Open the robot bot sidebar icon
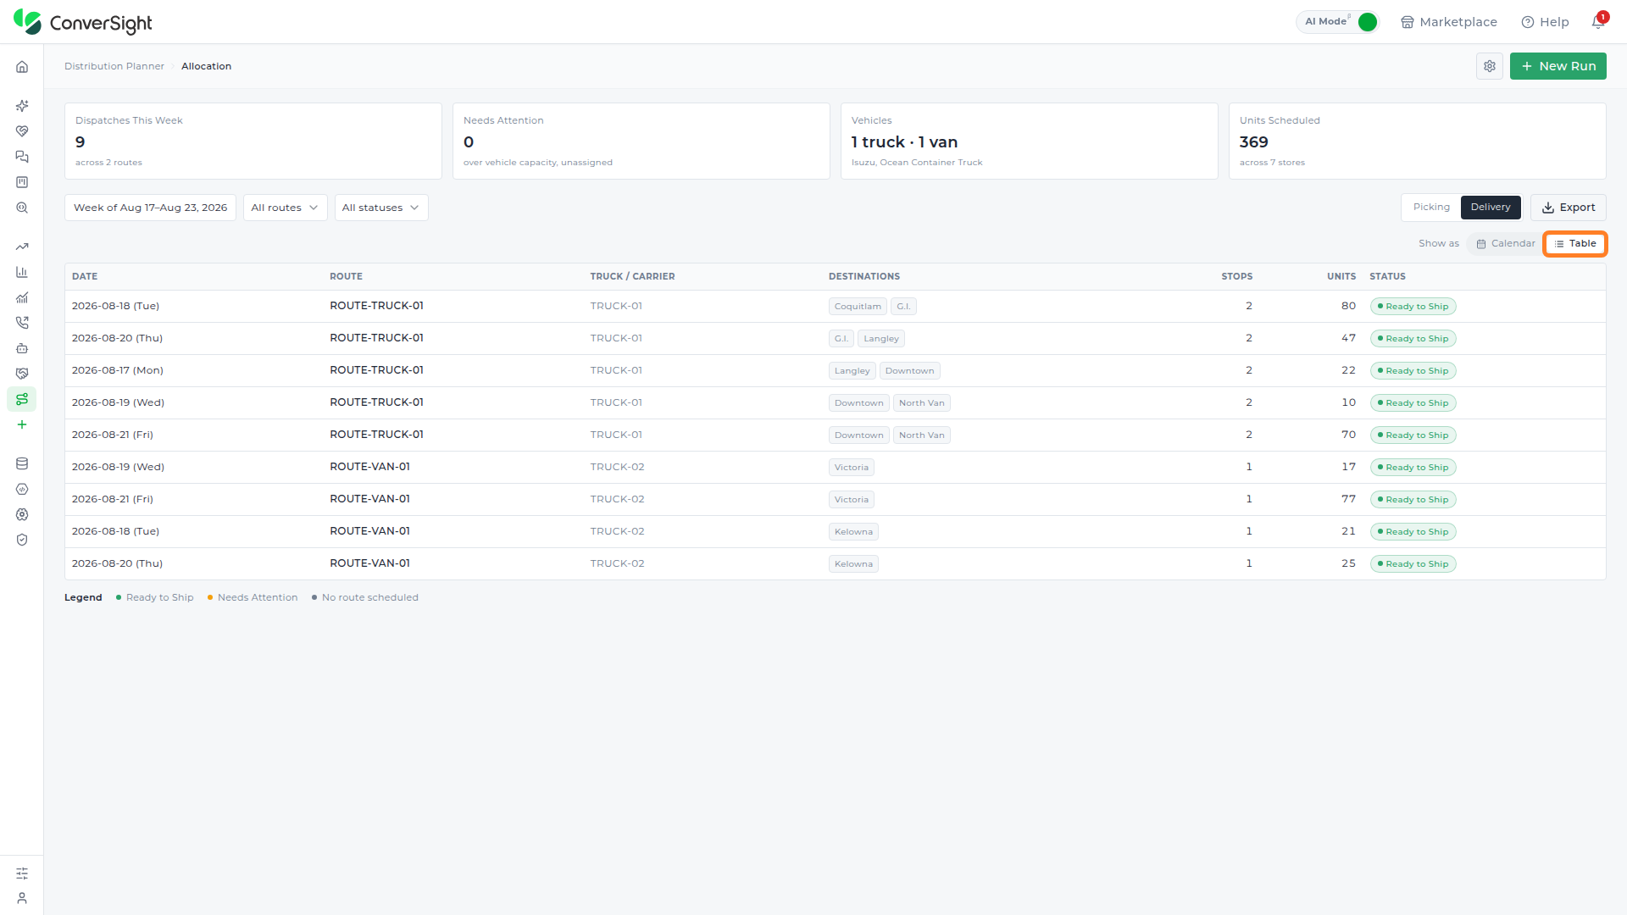The image size is (1627, 915). click(x=22, y=348)
